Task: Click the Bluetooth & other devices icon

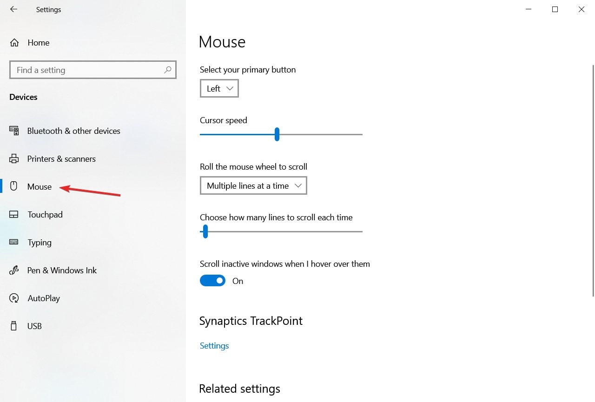Action: pos(14,131)
